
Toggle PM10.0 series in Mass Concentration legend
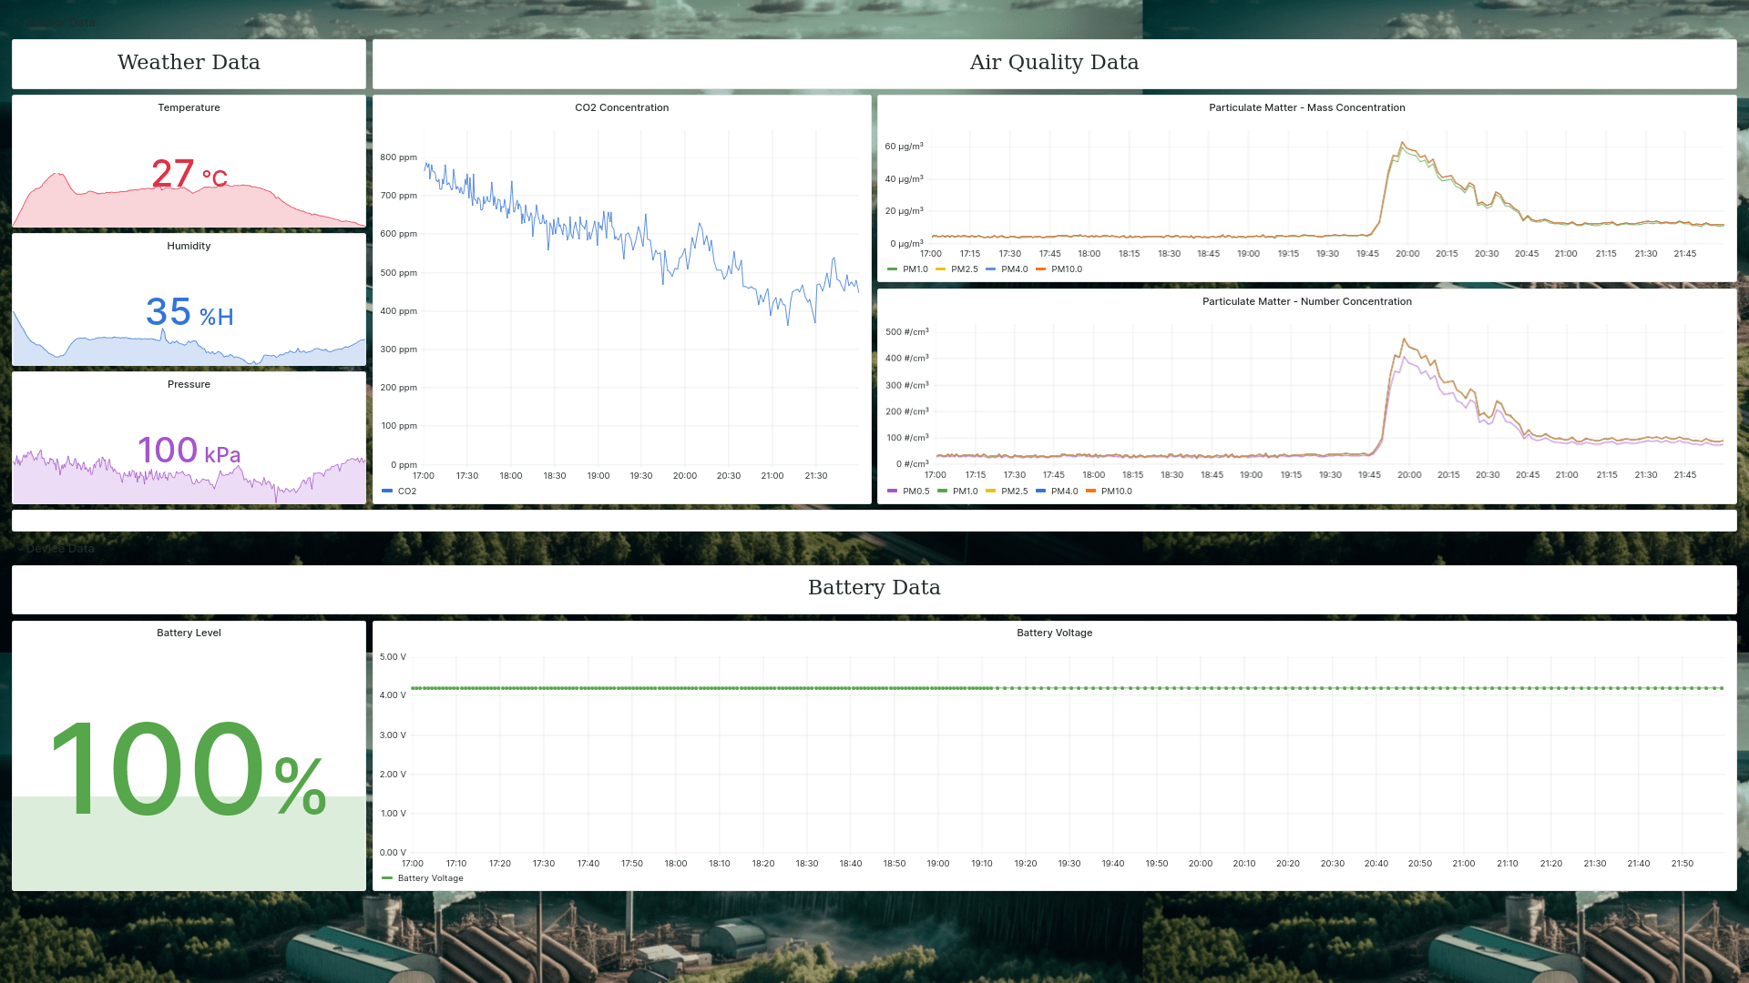coord(1066,269)
